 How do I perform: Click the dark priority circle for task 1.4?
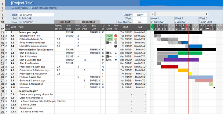click(x=116, y=46)
